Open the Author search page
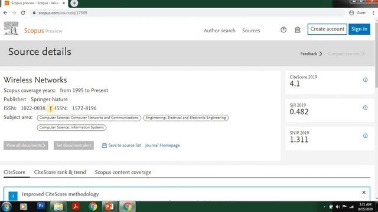This screenshot has height=212, width=378. coord(219,31)
